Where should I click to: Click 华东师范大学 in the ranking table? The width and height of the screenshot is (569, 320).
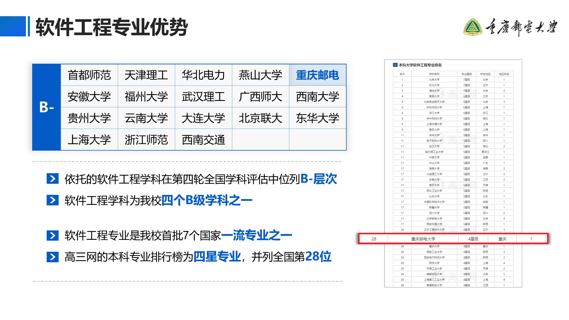(434, 108)
